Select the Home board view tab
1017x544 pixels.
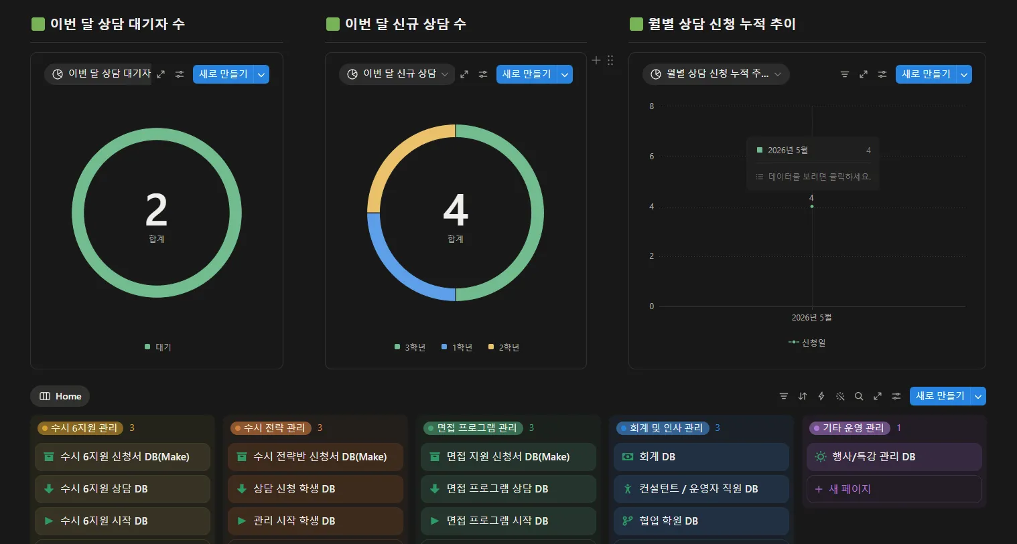tap(60, 396)
